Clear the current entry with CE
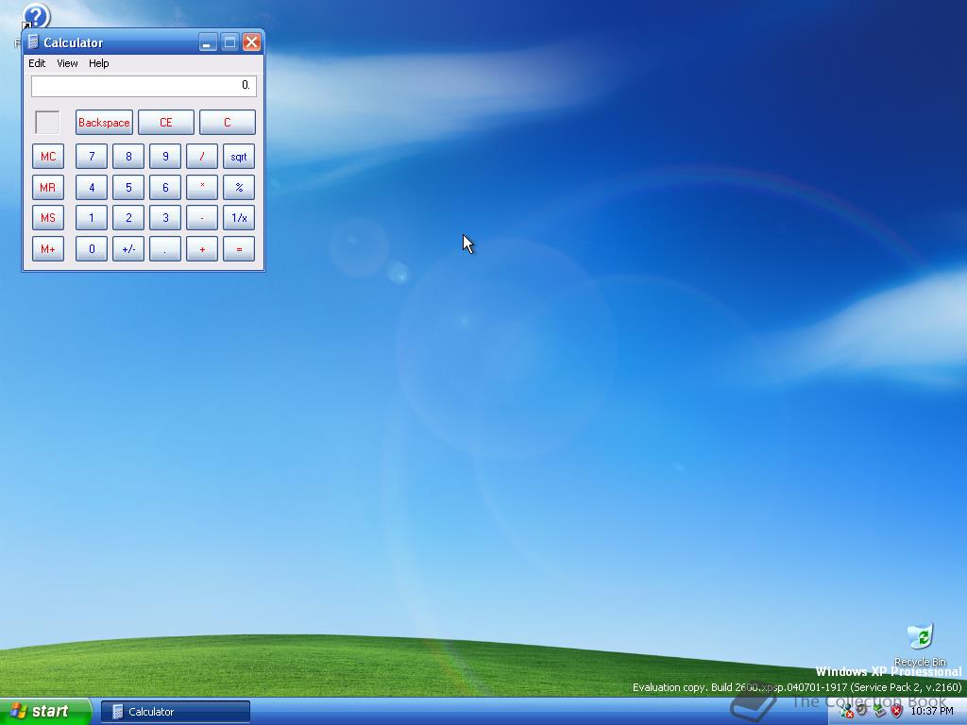The width and height of the screenshot is (967, 725). [x=166, y=122]
